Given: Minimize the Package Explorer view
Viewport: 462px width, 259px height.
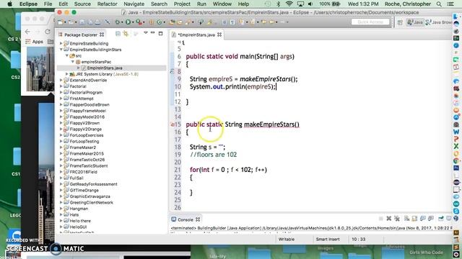Looking at the screenshot, I should point(152,33).
